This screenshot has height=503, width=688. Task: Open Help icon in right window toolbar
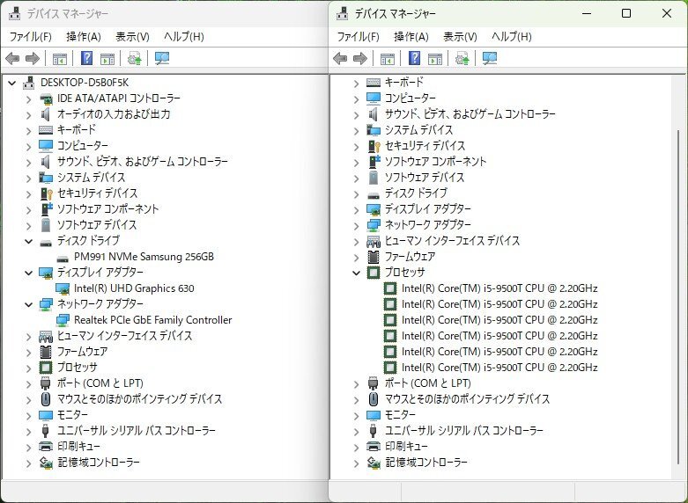pyautogui.click(x=415, y=58)
